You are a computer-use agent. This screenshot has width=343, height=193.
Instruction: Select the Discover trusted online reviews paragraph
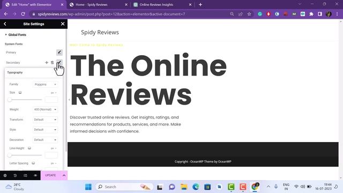(125, 124)
